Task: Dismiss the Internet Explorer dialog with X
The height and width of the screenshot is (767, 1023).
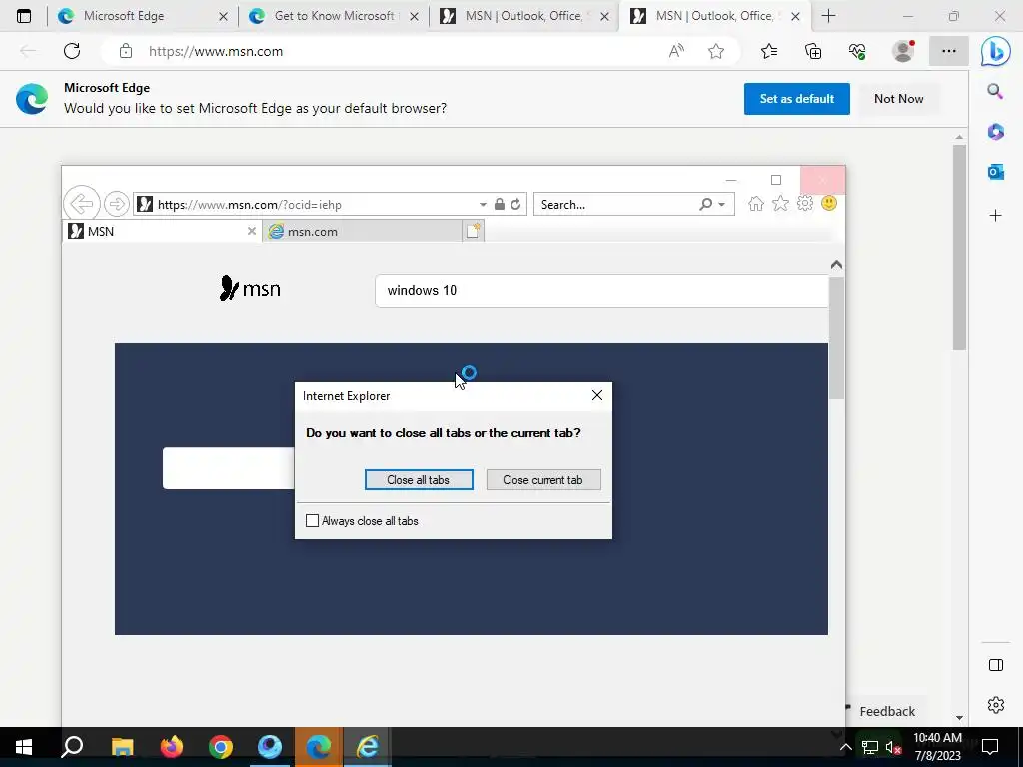Action: click(x=597, y=395)
